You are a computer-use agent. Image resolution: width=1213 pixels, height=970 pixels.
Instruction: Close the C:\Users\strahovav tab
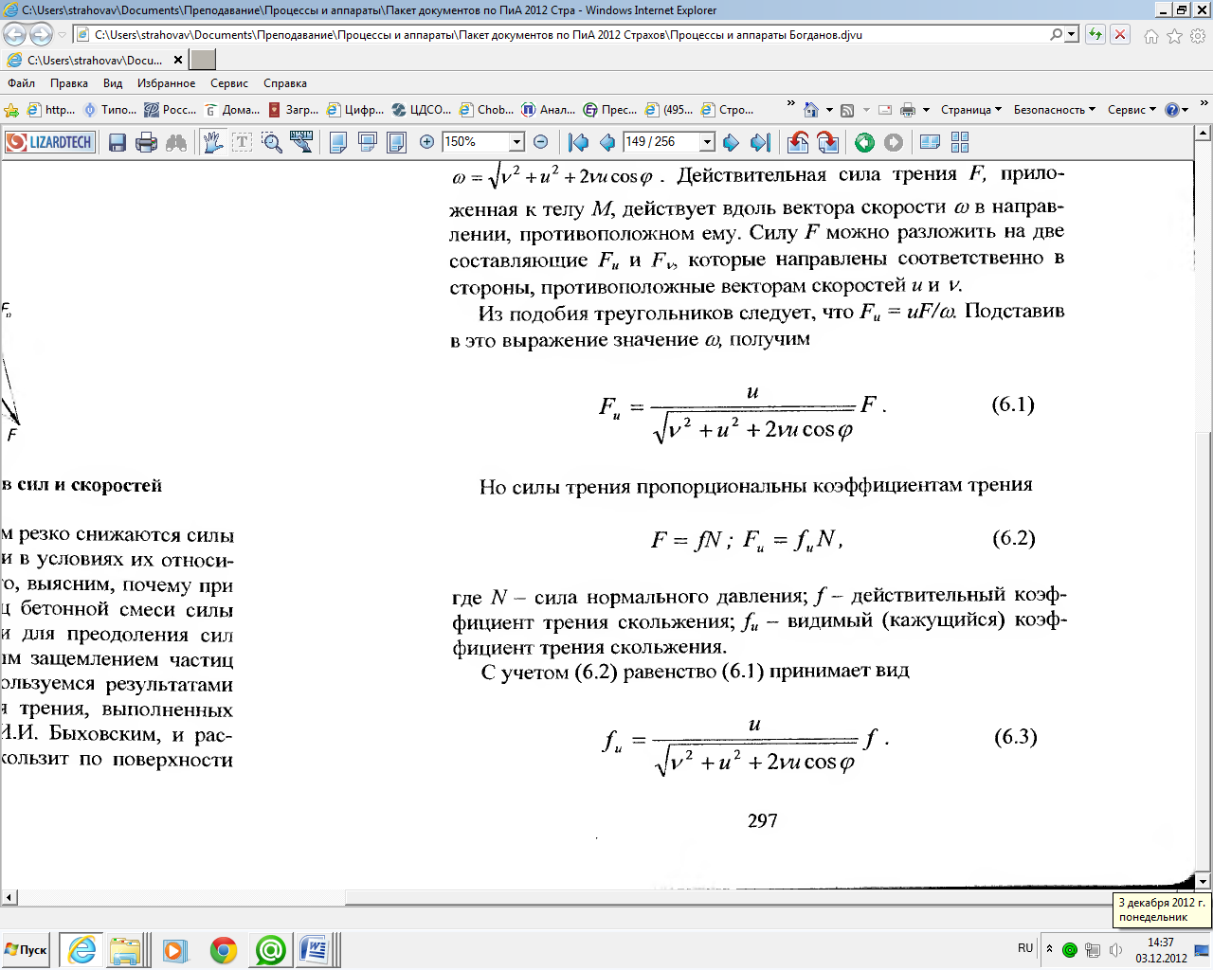click(x=177, y=60)
